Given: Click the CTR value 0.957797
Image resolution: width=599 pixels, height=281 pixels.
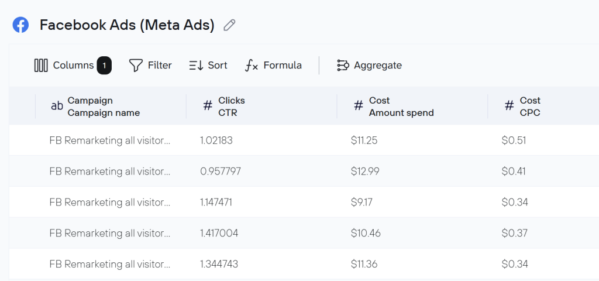Looking at the screenshot, I should point(221,172).
